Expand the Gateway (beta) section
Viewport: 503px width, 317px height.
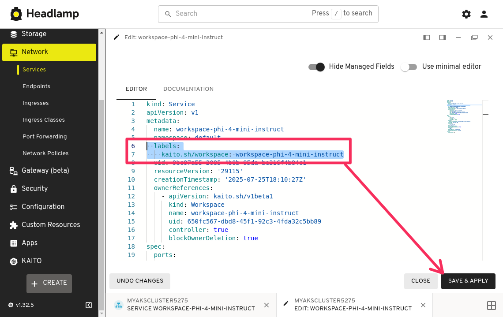click(x=45, y=171)
